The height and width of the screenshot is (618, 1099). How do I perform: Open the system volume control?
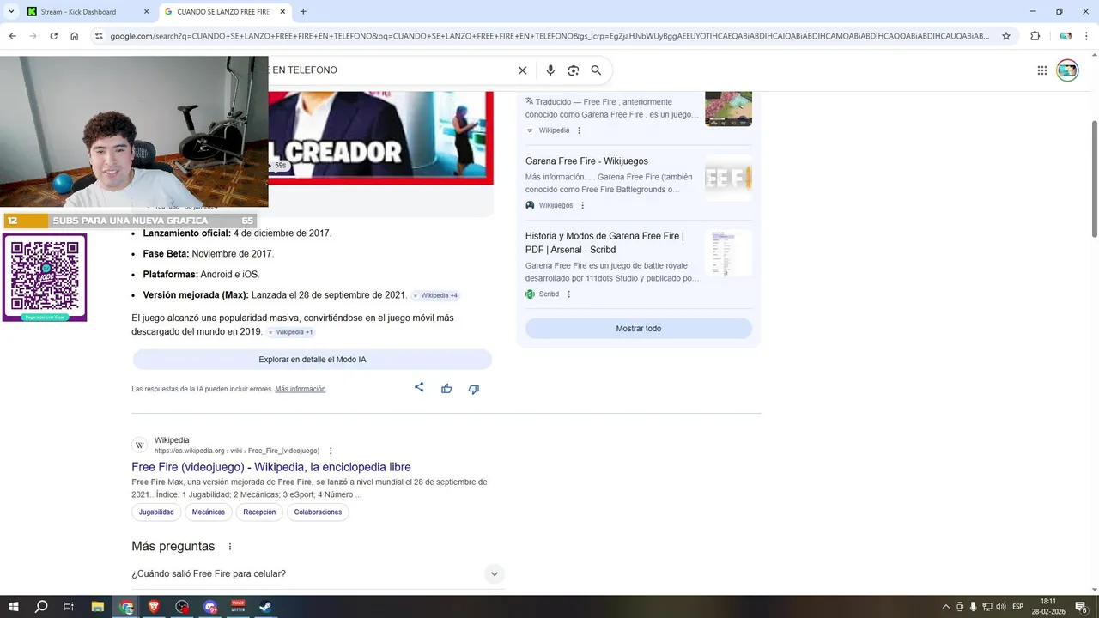1000,607
